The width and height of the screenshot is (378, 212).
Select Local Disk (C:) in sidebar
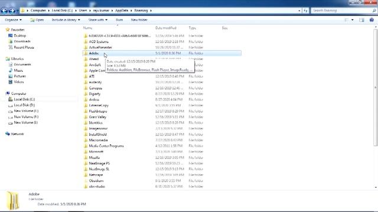tap(24, 100)
